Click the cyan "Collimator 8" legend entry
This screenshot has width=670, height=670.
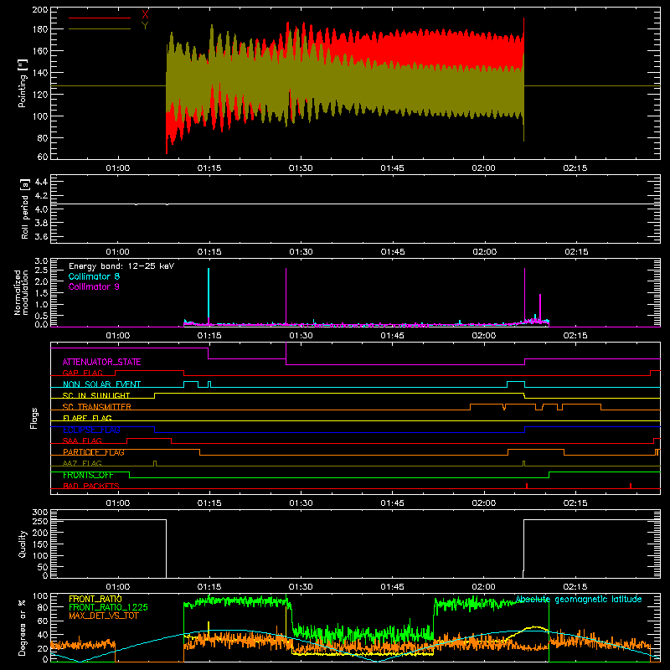pos(94,276)
